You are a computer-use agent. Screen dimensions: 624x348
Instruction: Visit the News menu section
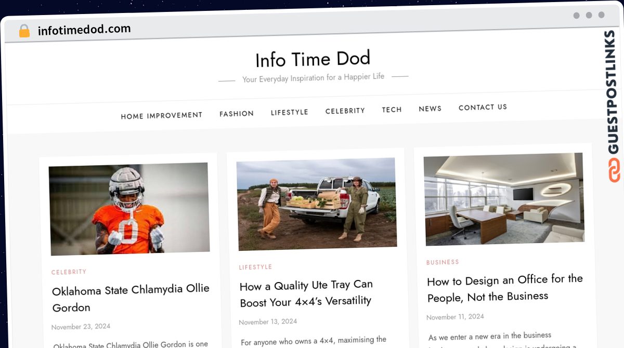pos(430,109)
